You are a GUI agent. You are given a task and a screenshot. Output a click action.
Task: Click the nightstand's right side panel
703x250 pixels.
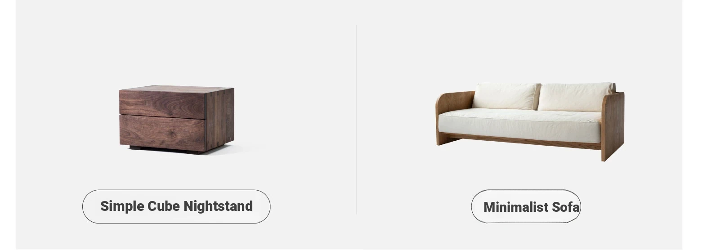[220, 118]
